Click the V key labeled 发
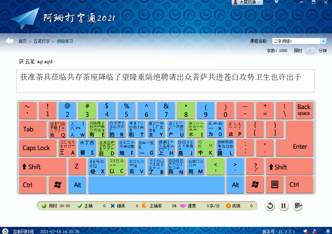Image resolution: width=332 pixels, height=234 pixels. pyautogui.click(x=136, y=166)
